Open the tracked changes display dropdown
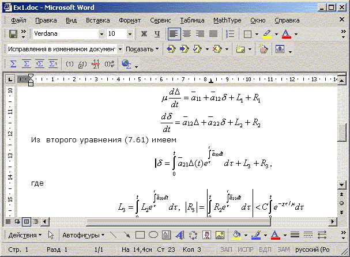Viewport: 350px width, 257px height. coord(120,49)
